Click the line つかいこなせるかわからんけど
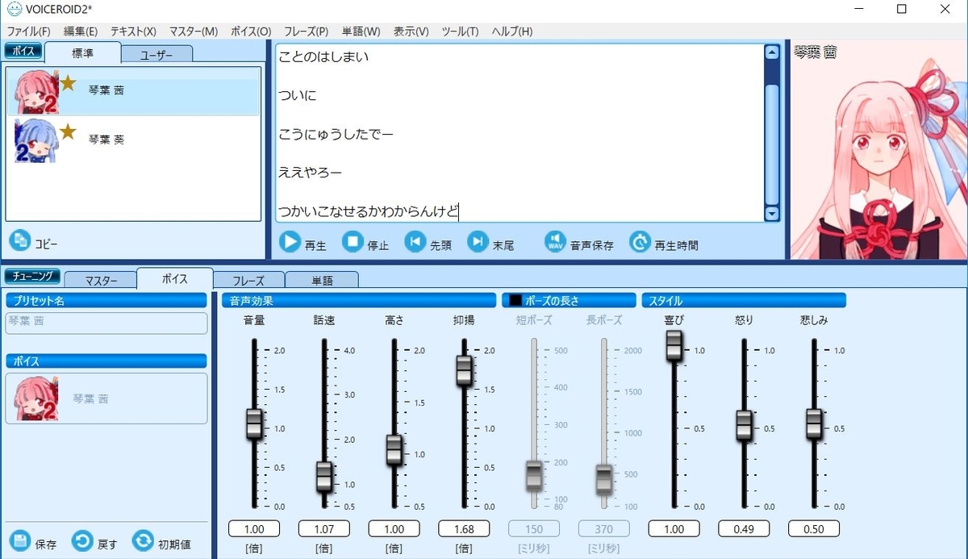This screenshot has height=559, width=968. pyautogui.click(x=369, y=211)
